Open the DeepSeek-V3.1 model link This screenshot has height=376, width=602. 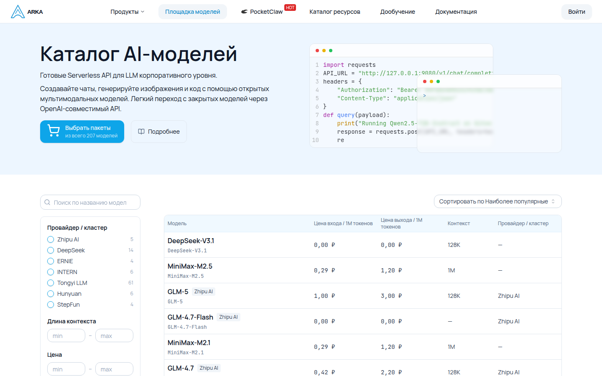(x=191, y=241)
